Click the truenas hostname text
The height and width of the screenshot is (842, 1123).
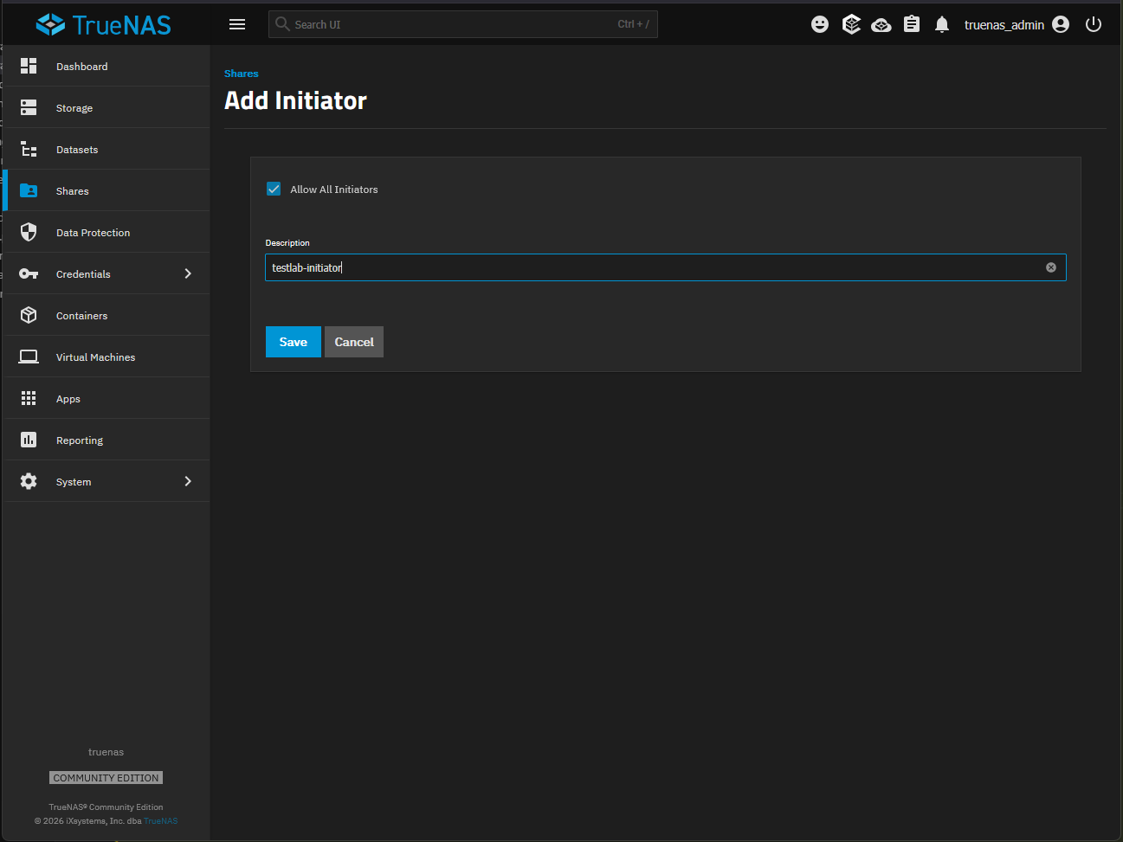[x=106, y=752]
